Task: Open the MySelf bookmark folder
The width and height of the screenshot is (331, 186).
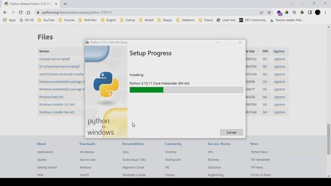Action: coord(146,20)
